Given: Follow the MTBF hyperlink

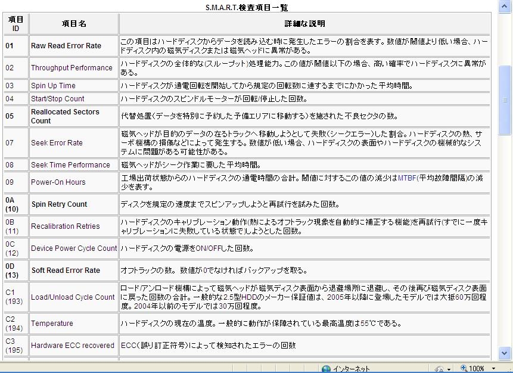Looking at the screenshot, I should pyautogui.click(x=407, y=178).
